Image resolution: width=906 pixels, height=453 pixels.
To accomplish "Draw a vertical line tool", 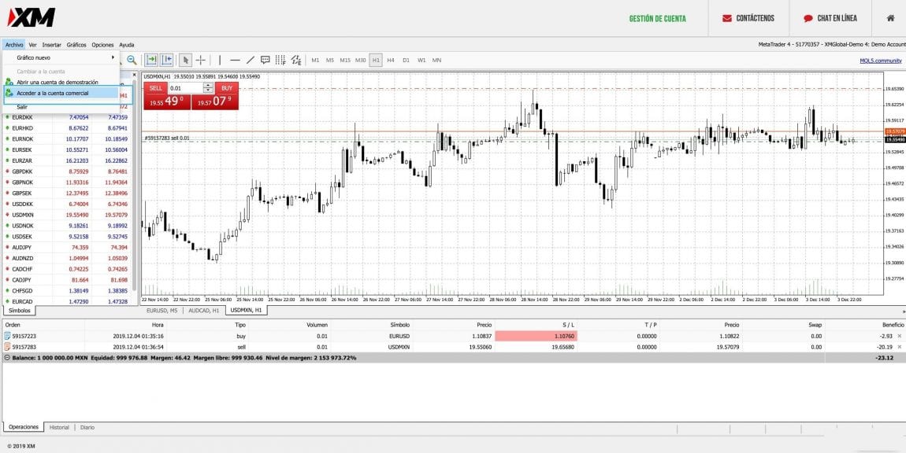I will pyautogui.click(x=220, y=60).
